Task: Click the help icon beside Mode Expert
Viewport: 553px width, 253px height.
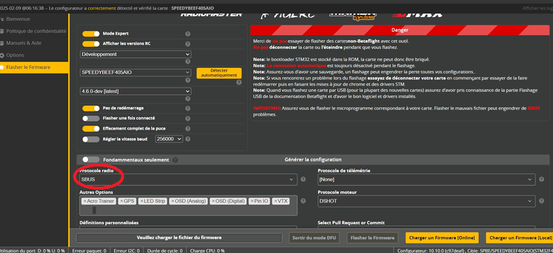Action: [187, 34]
